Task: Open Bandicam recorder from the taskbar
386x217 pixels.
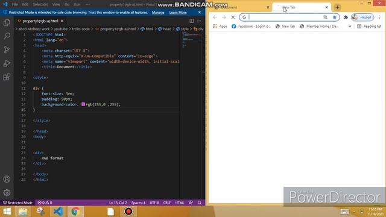Action: click(128, 212)
